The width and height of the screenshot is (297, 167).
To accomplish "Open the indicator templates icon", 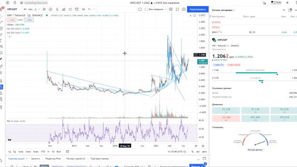I will coord(70,9).
